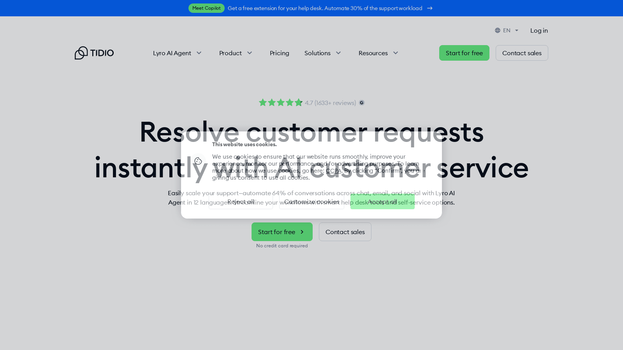Screen dimensions: 623x350
Task: Click hero Start for free button
Action: point(282,232)
